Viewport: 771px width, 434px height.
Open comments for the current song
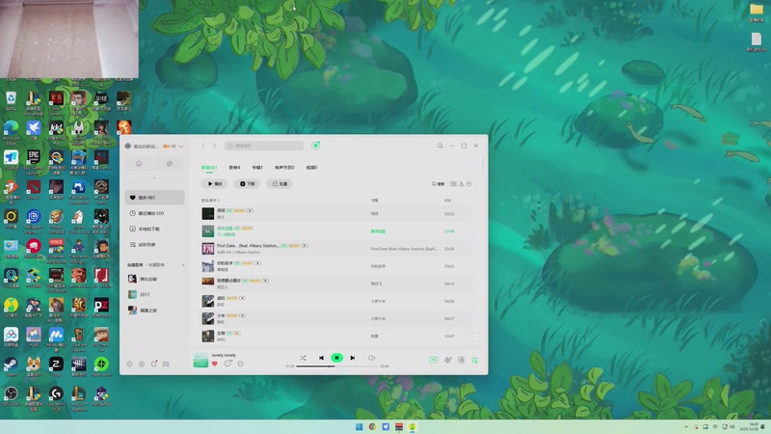point(227,364)
